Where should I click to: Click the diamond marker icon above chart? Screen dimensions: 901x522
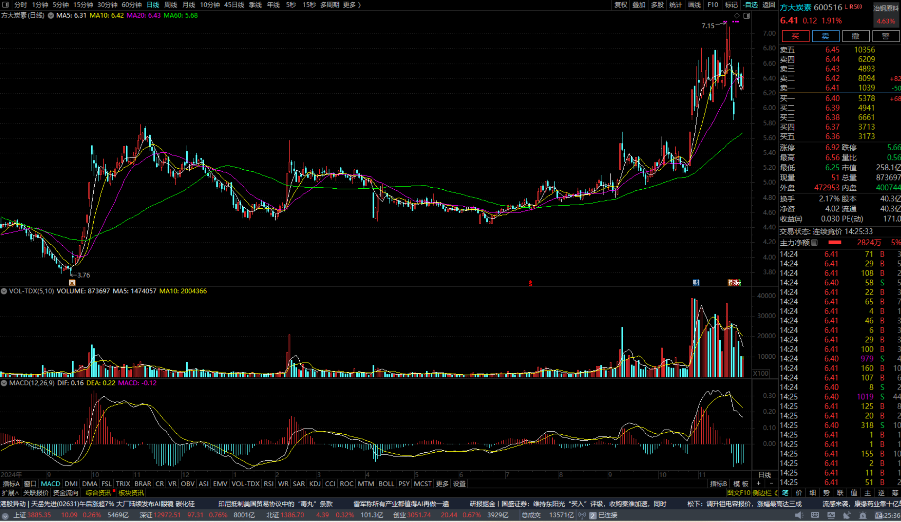pos(737,16)
